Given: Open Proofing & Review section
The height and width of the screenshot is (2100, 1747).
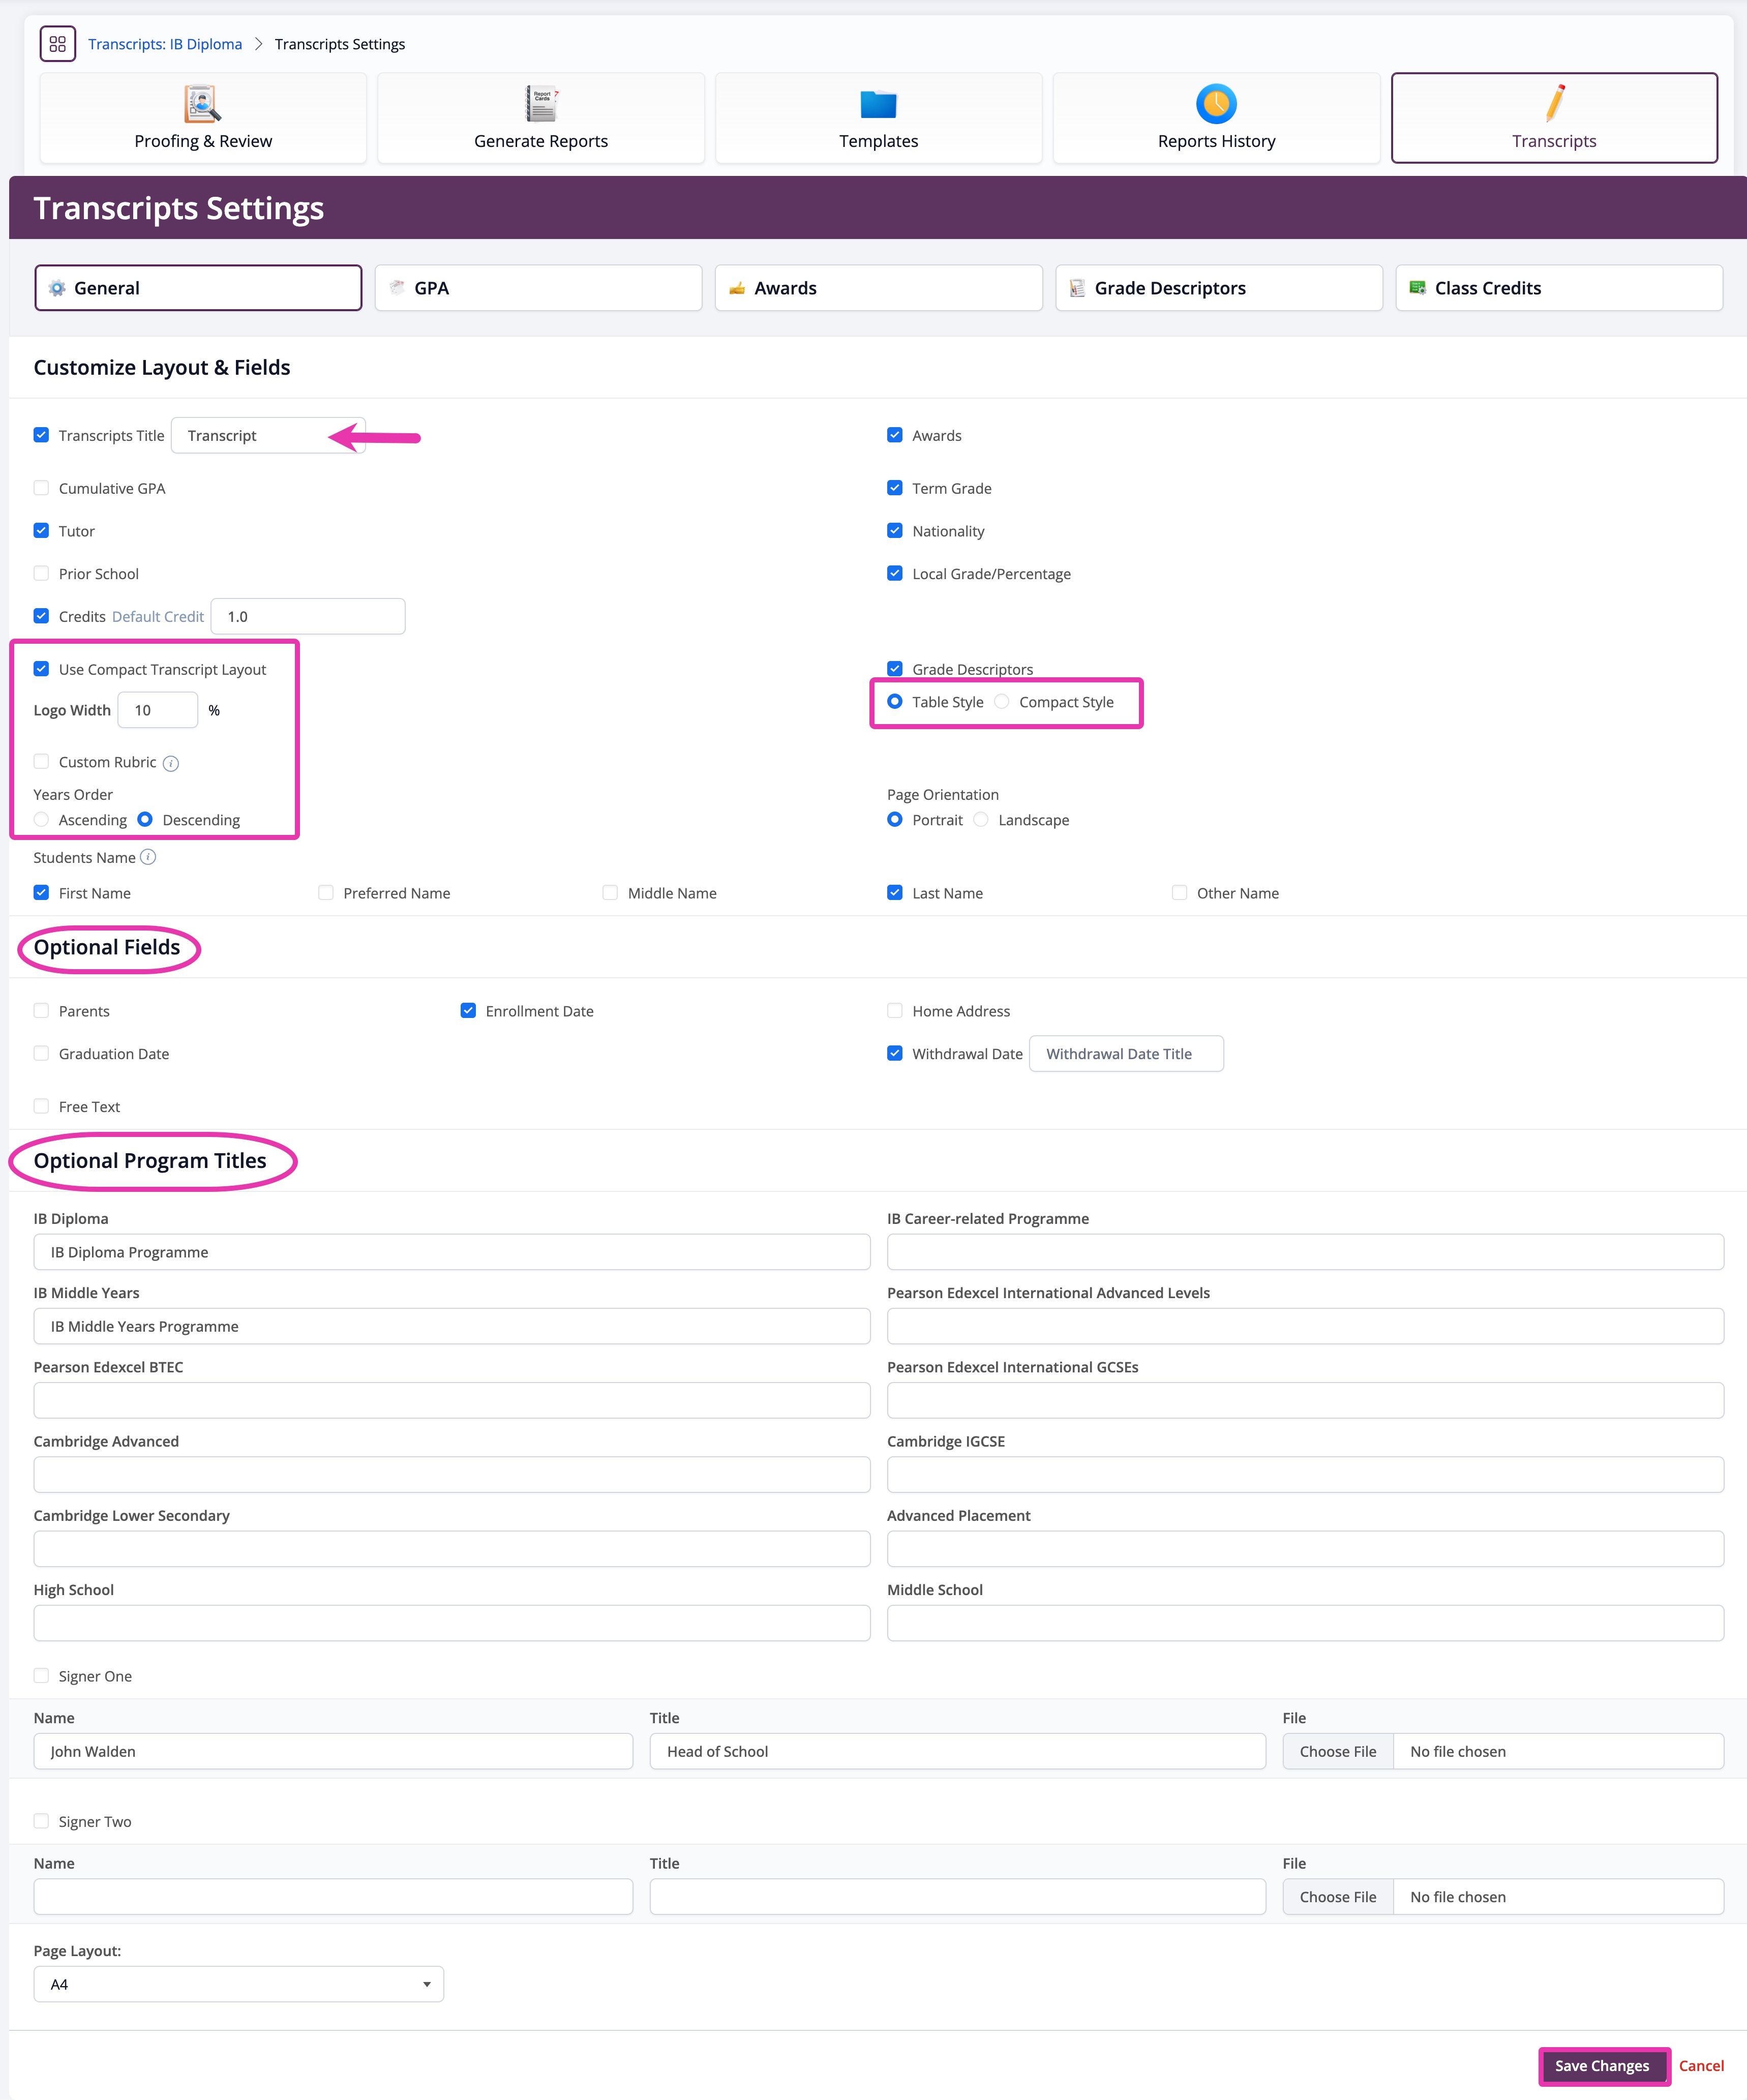Looking at the screenshot, I should point(202,118).
